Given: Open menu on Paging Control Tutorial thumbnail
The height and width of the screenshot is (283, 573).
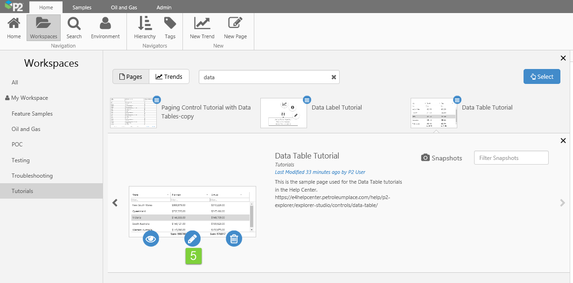Looking at the screenshot, I should pos(157,100).
